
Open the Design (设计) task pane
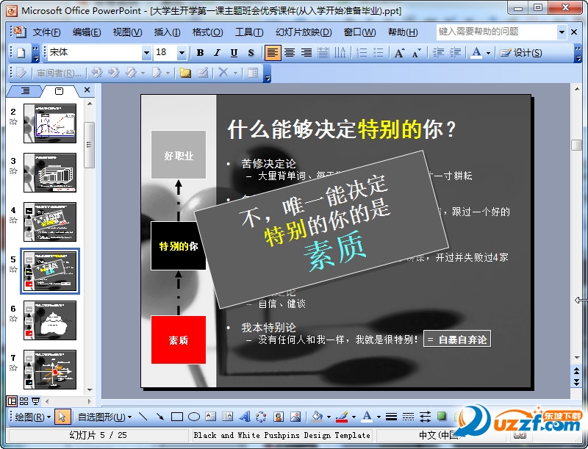[x=521, y=53]
